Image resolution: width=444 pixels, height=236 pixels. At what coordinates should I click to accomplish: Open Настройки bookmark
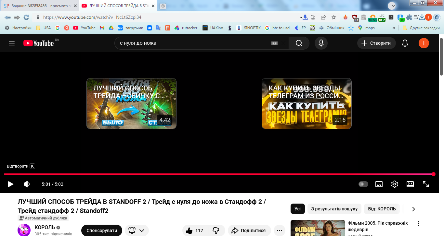pos(18,28)
